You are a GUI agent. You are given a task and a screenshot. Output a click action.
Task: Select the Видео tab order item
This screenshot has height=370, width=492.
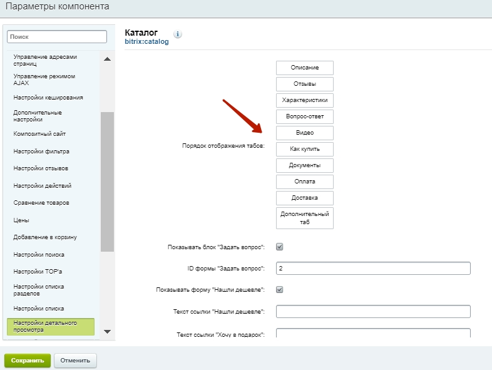click(305, 133)
